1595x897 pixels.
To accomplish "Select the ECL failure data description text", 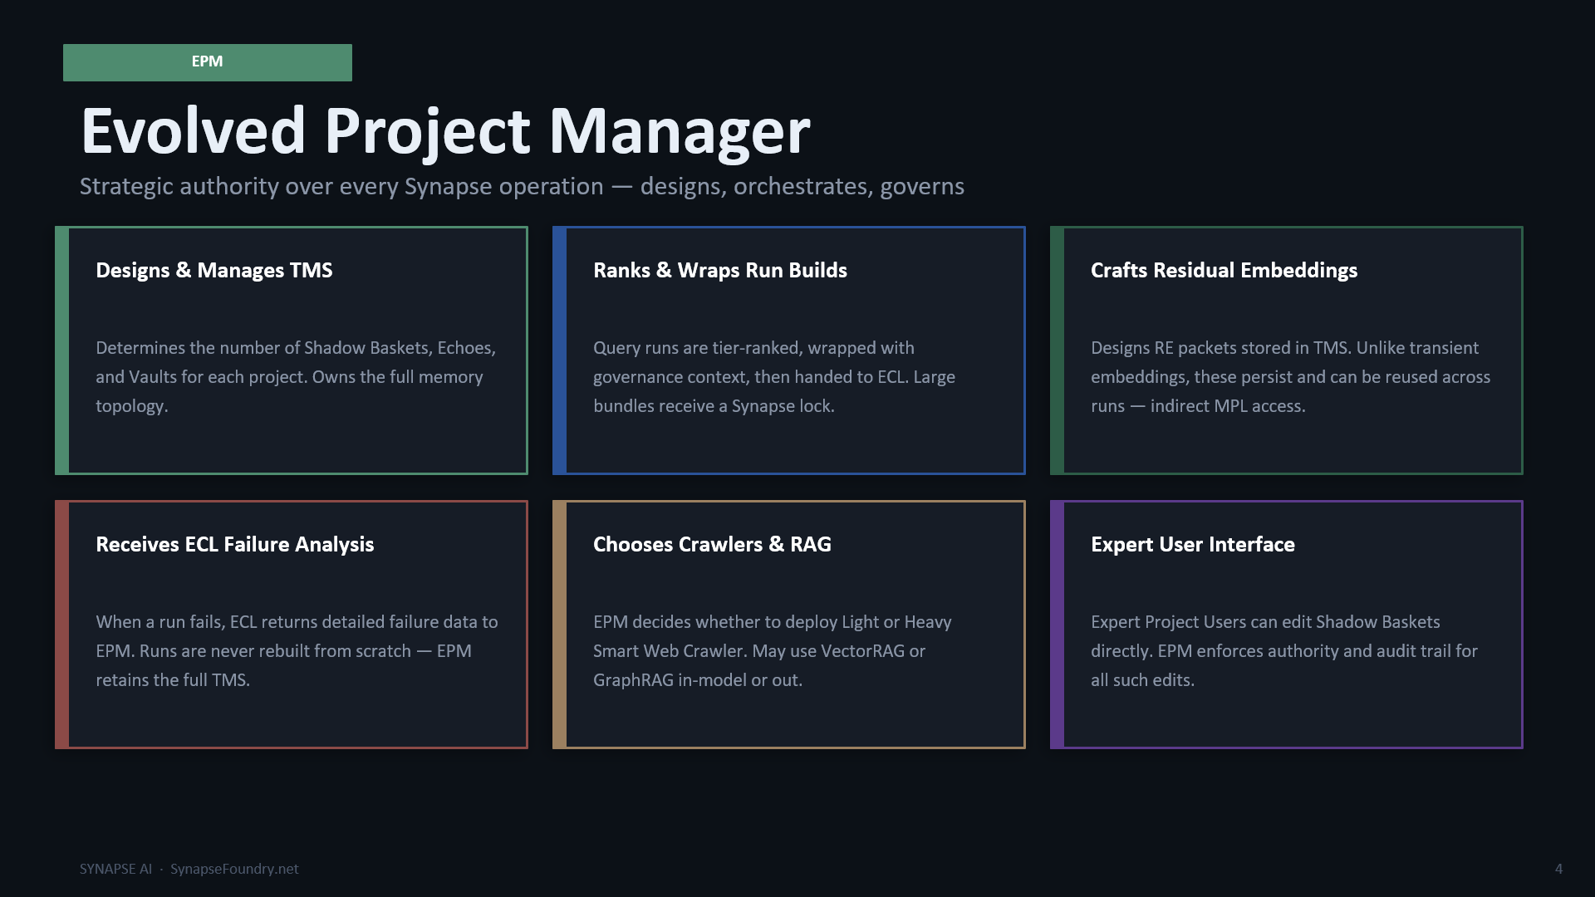I will coord(297,650).
